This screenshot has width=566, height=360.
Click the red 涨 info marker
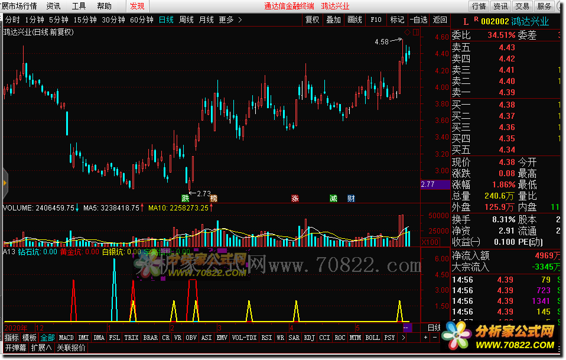295,198
